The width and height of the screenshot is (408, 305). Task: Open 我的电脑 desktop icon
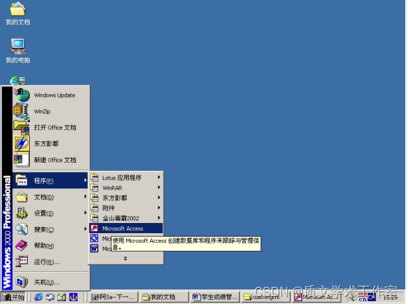tap(18, 51)
